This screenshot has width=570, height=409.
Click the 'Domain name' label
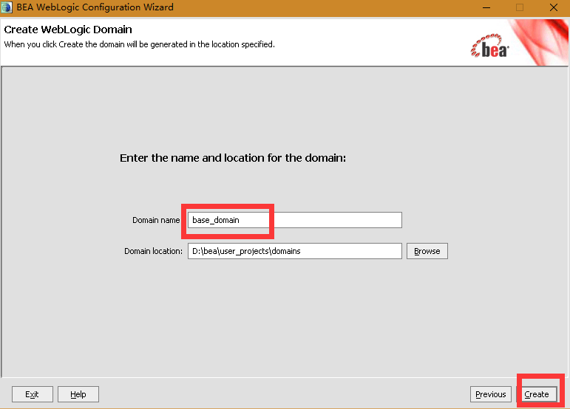coord(156,220)
